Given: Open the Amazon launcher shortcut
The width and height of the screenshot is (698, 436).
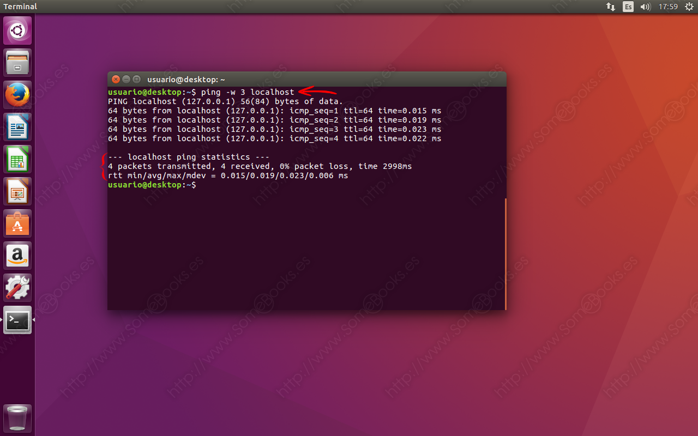Looking at the screenshot, I should [x=17, y=255].
